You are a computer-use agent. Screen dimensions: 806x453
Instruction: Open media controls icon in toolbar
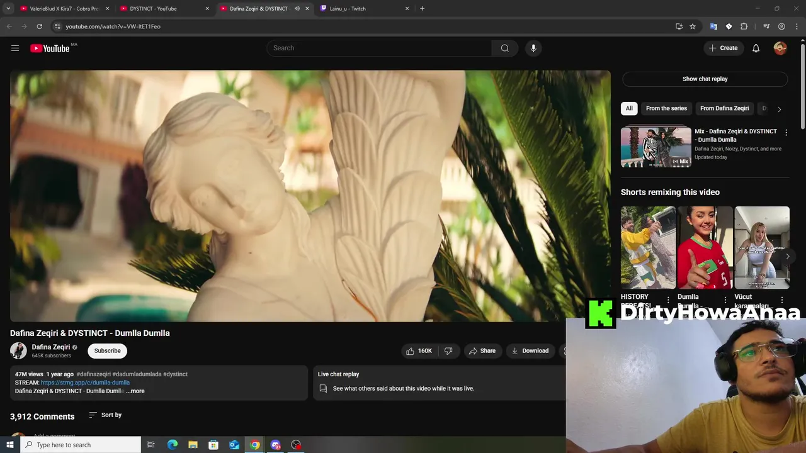pos(766,26)
